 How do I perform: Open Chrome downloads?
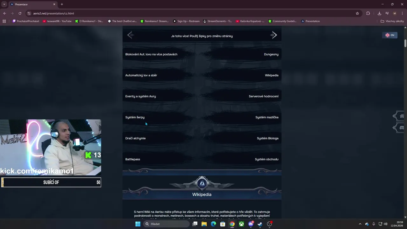pos(379,13)
